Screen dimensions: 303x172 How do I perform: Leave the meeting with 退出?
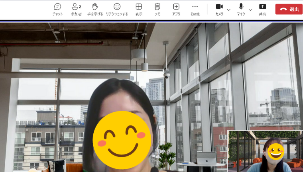(x=289, y=9)
